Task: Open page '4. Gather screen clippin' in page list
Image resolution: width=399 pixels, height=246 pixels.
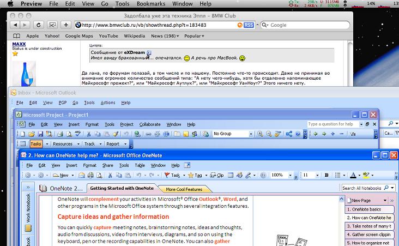Action: point(370,235)
